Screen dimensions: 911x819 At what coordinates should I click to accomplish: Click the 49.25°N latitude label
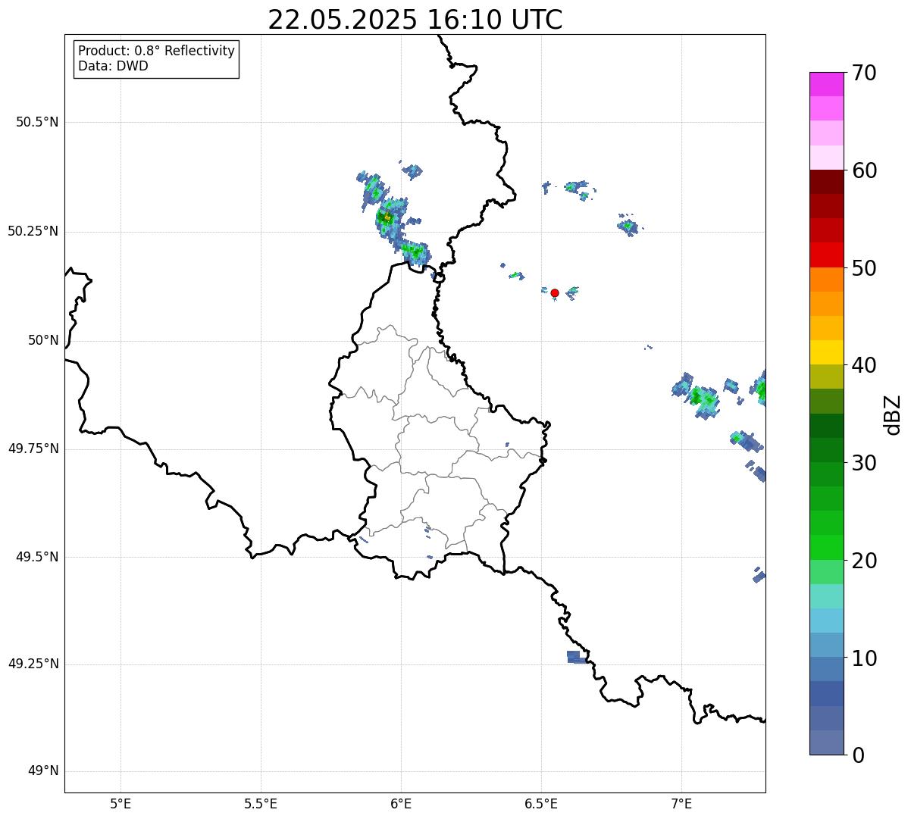pyautogui.click(x=33, y=664)
